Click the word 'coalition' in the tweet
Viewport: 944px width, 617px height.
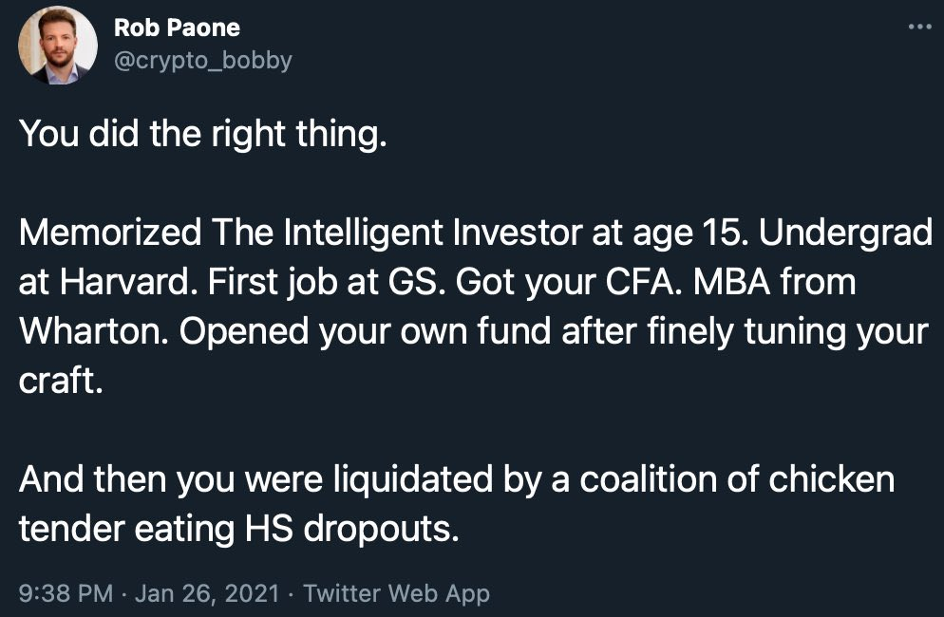tap(648, 479)
